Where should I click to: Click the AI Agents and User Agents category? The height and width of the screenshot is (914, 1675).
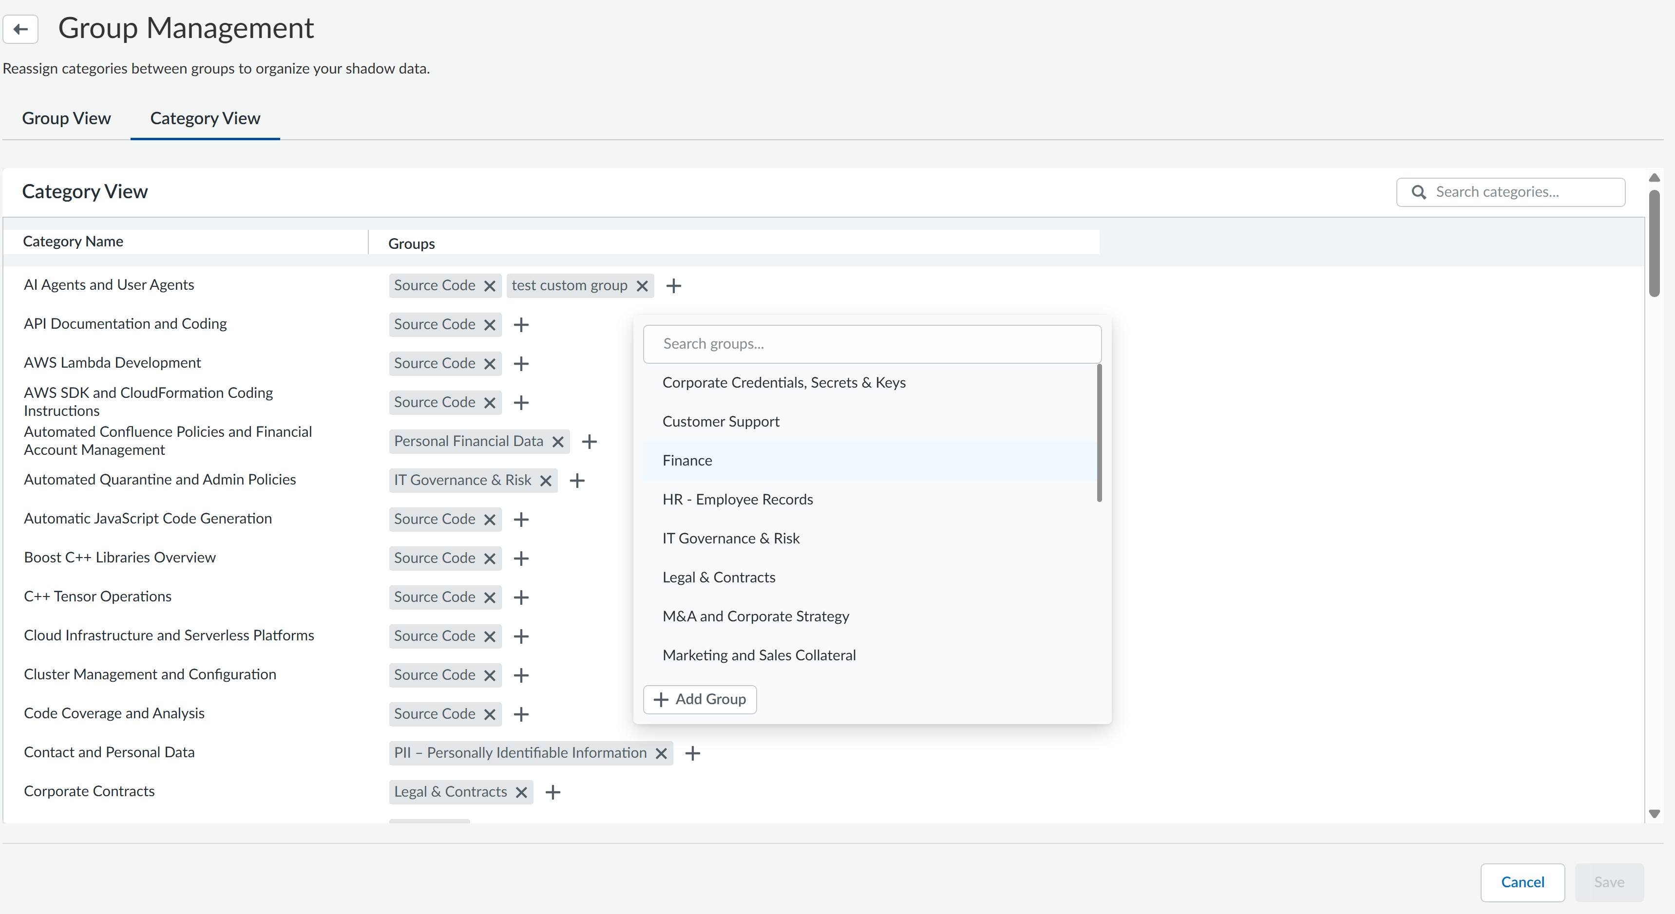click(x=109, y=285)
